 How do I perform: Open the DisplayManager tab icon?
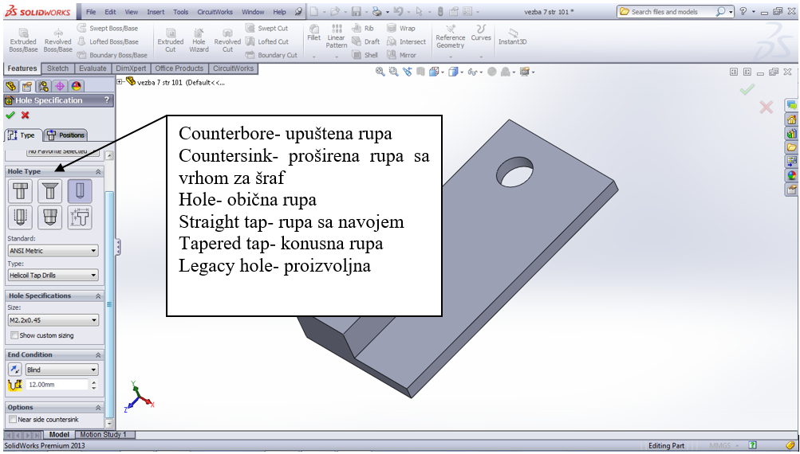[x=77, y=86]
